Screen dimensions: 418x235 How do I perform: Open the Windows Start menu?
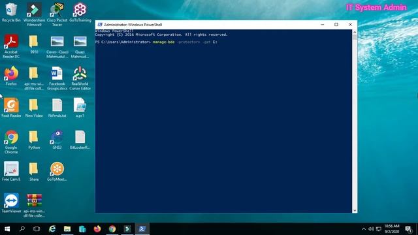click(7, 229)
